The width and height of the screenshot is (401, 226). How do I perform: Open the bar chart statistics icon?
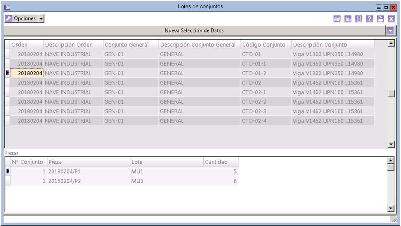pyautogui.click(x=348, y=19)
